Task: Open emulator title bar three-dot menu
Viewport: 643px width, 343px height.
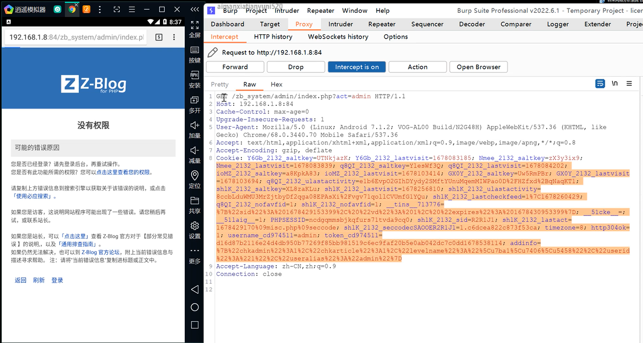Action: pyautogui.click(x=100, y=9)
